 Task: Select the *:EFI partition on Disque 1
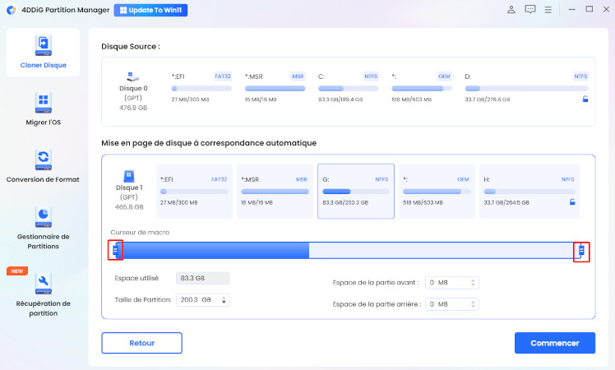pos(193,191)
